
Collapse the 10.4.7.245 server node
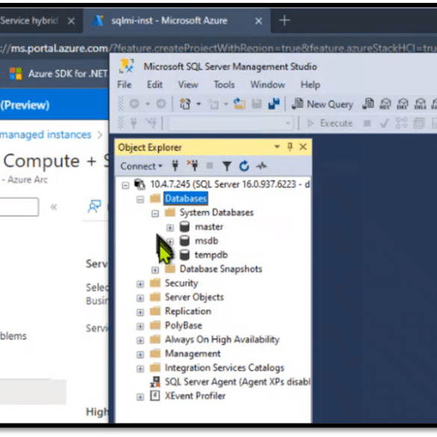(125, 185)
